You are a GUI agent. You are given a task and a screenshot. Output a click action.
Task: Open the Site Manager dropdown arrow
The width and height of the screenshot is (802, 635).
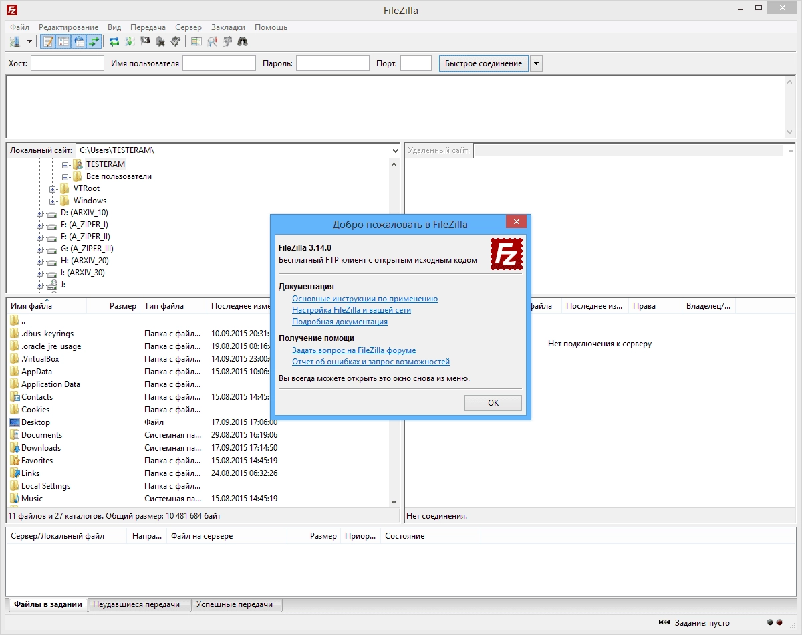(x=29, y=41)
